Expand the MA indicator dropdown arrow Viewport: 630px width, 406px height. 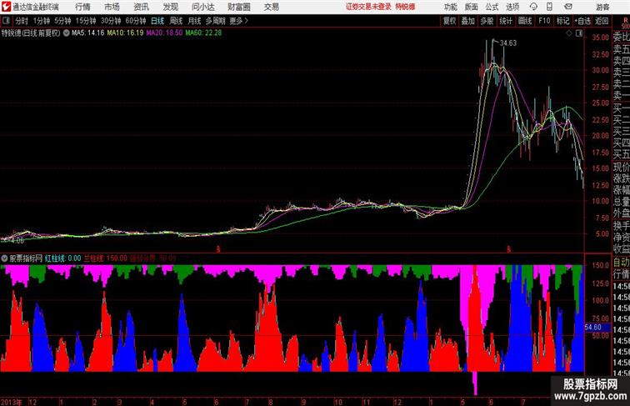point(67,33)
